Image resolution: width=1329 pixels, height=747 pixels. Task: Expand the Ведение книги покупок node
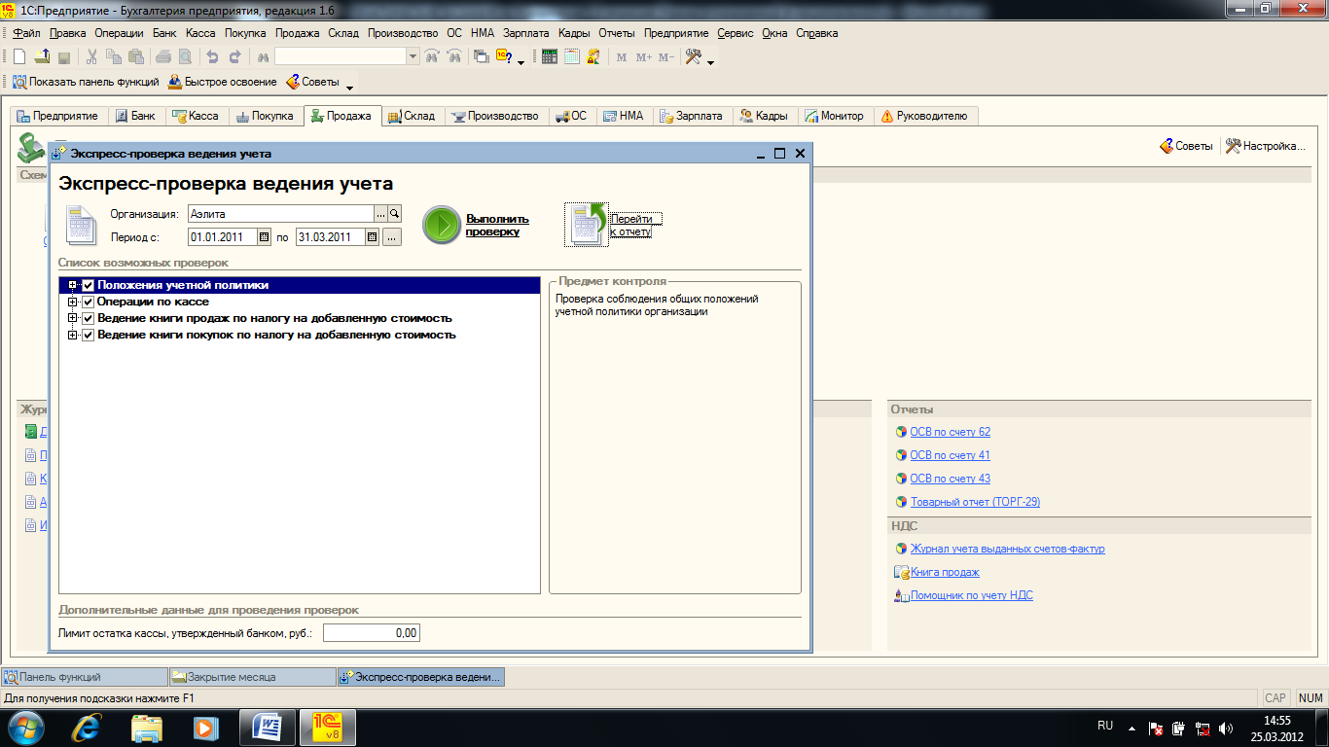[x=73, y=335]
